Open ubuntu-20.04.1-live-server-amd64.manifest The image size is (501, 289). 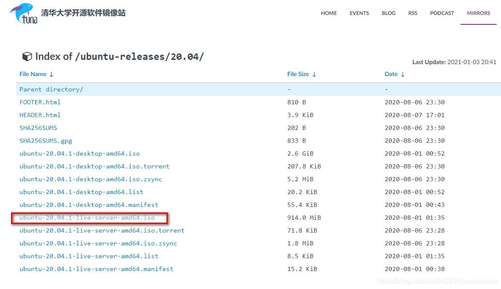click(x=96, y=269)
